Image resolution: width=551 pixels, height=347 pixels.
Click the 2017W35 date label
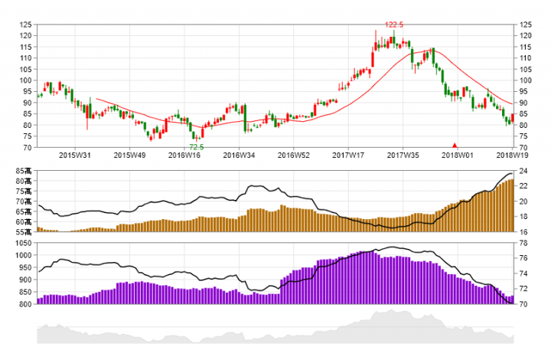point(403,155)
